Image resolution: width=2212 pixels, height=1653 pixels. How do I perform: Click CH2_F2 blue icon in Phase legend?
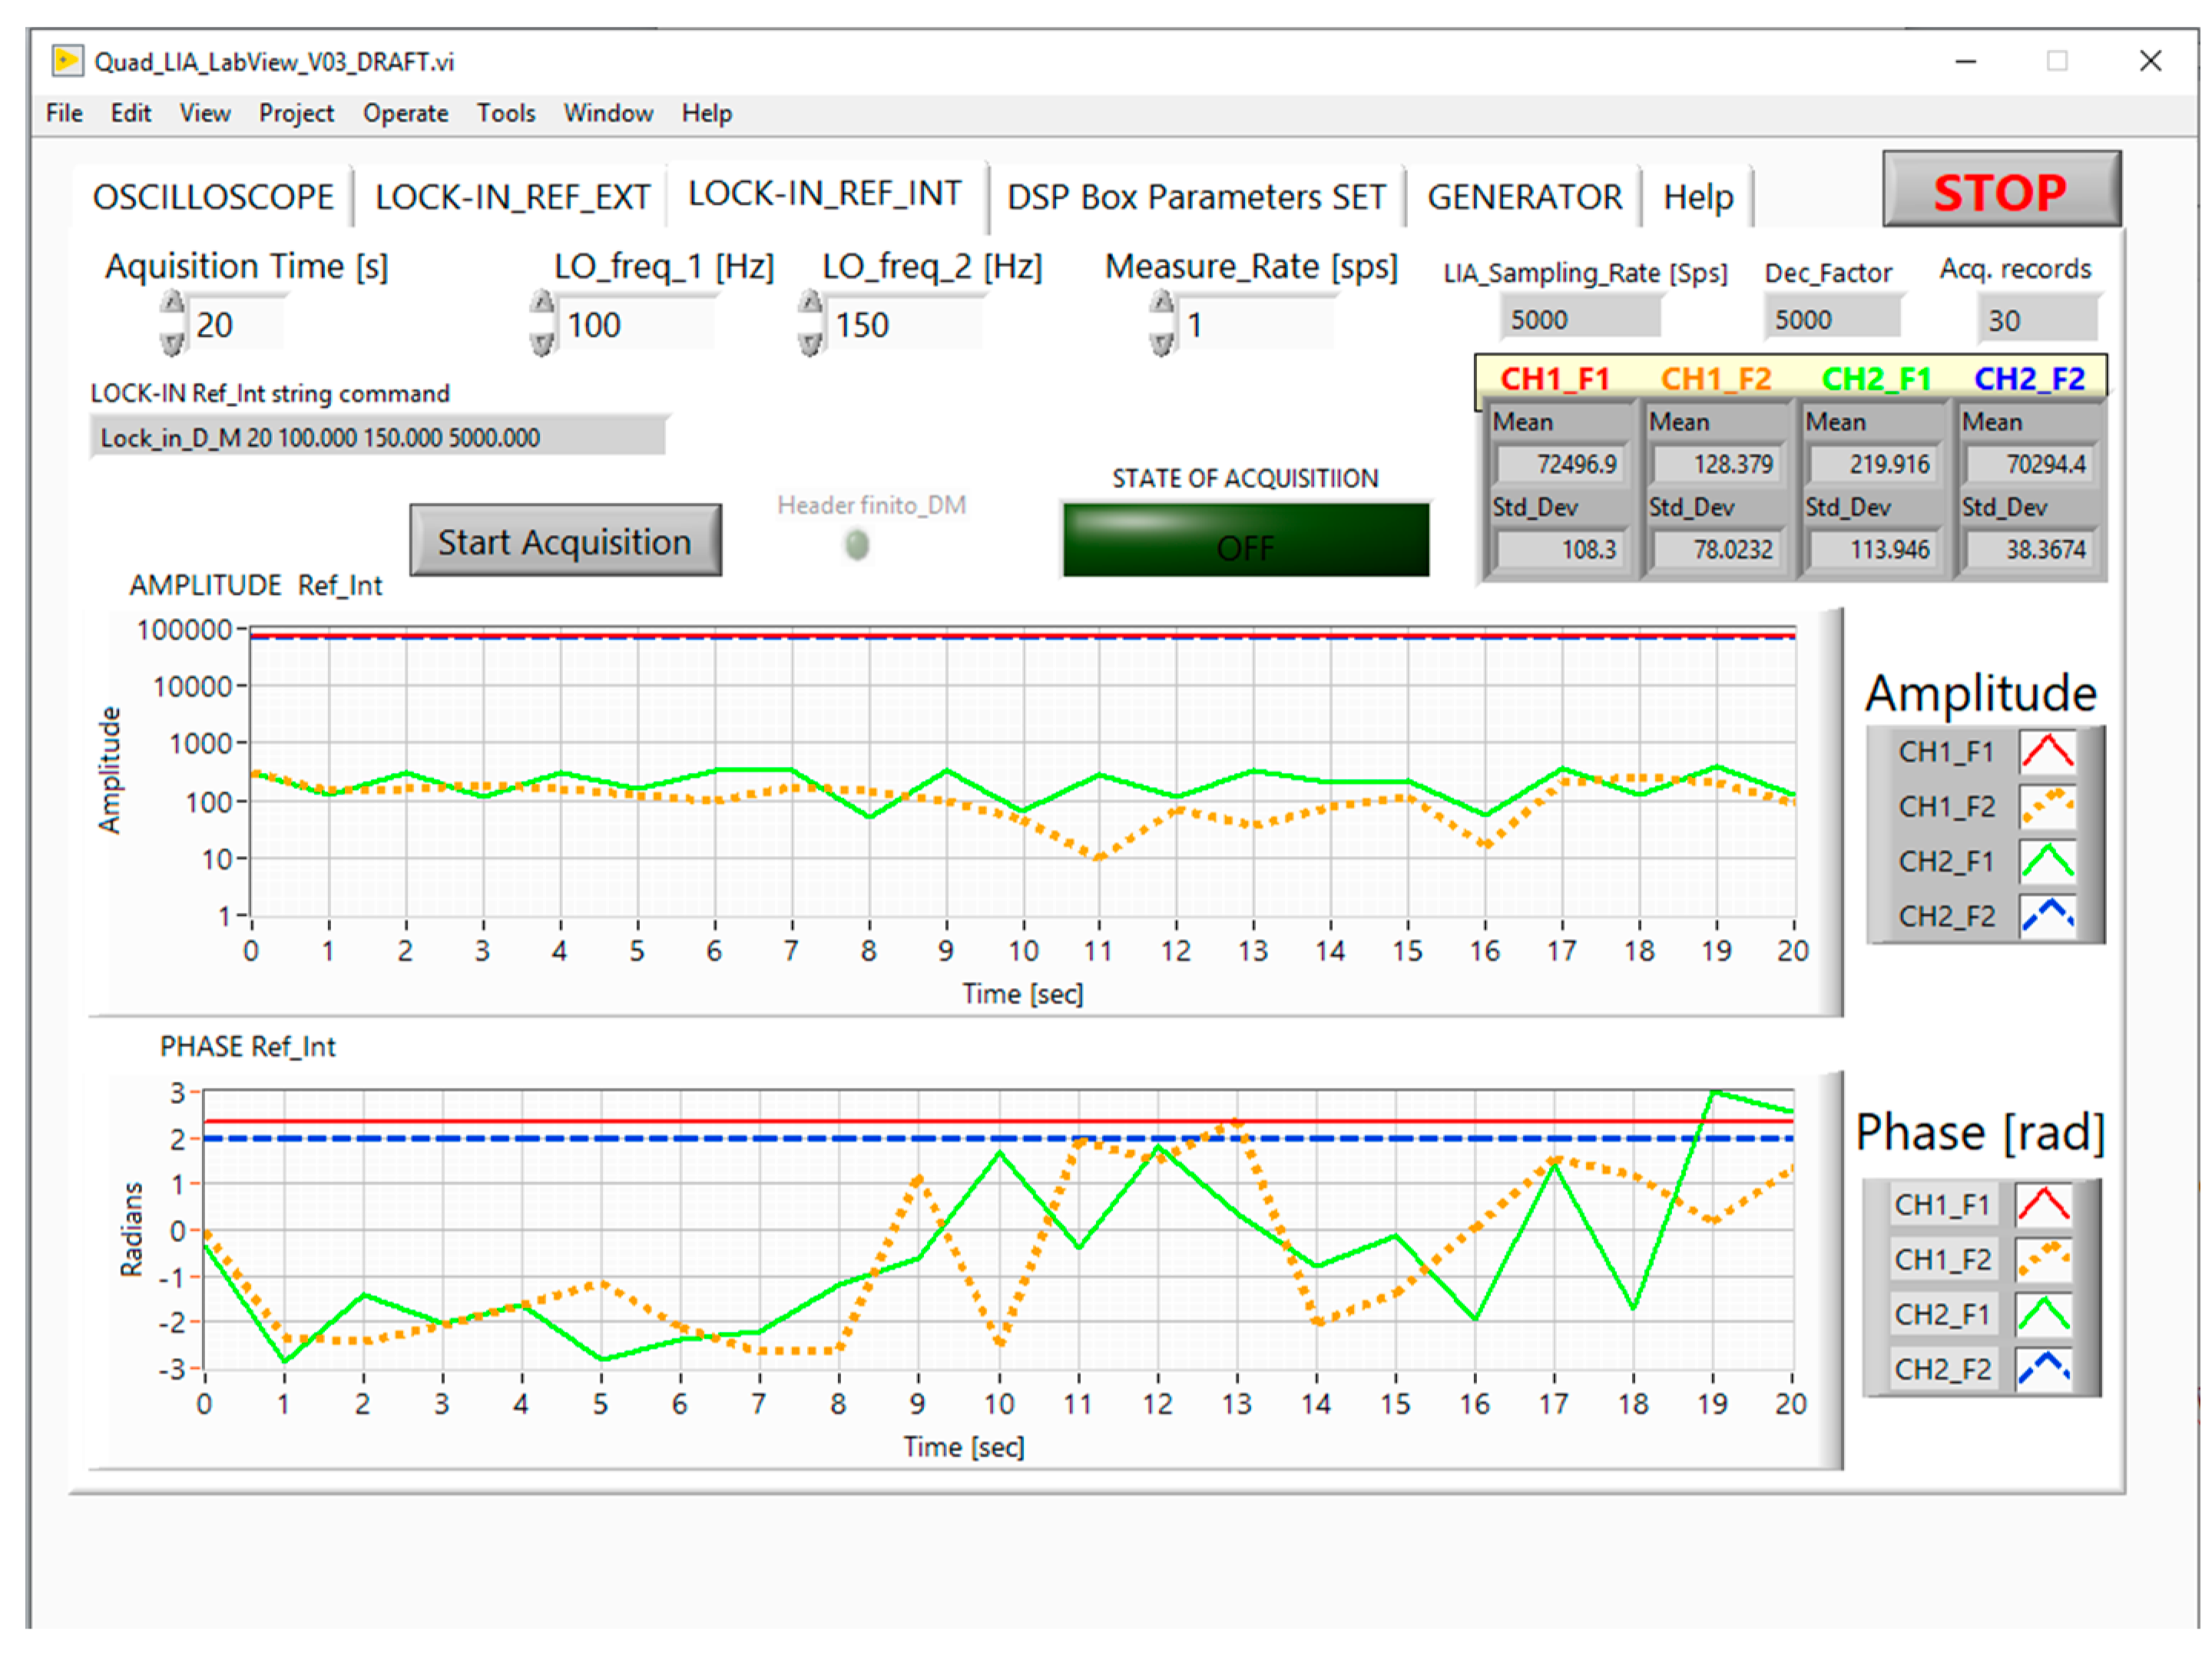click(2042, 1368)
